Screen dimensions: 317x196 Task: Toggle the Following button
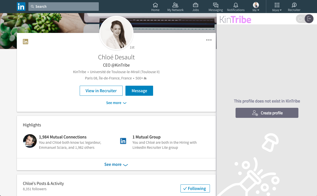pyautogui.click(x=195, y=188)
